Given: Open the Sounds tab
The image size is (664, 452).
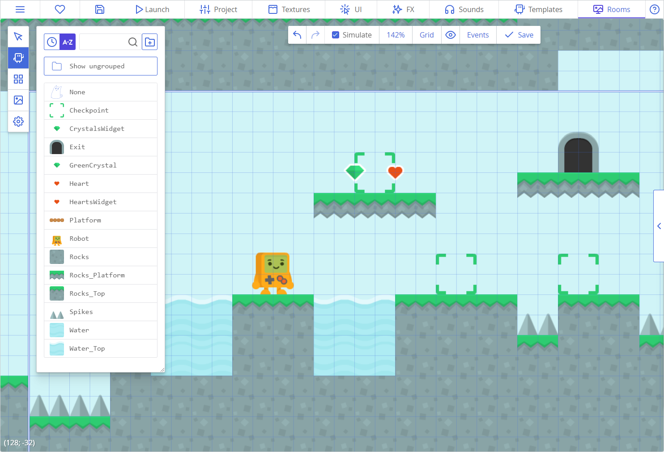Looking at the screenshot, I should [464, 9].
